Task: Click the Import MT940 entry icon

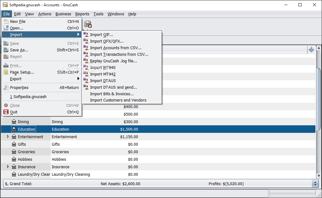Action: tap(86, 67)
